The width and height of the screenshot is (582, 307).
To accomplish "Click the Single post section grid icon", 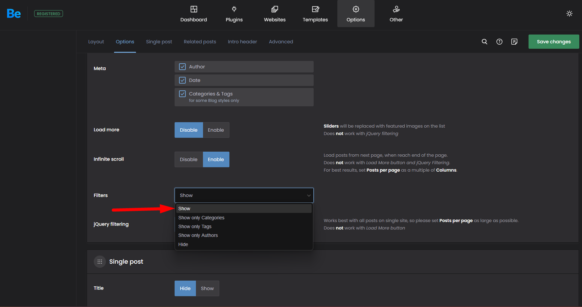I will pos(100,262).
